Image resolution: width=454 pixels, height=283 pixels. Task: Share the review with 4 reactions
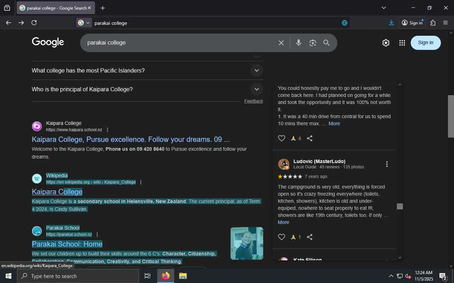coord(310,138)
